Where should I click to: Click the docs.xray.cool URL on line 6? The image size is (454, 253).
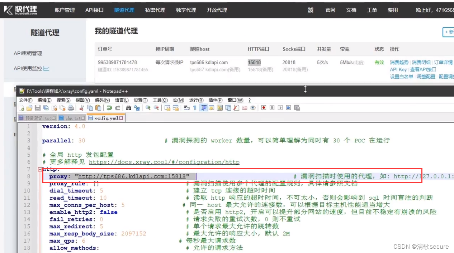[x=164, y=162]
